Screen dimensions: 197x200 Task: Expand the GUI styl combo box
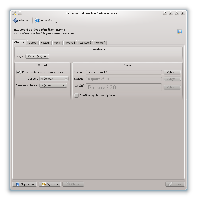pyautogui.click(x=54, y=79)
